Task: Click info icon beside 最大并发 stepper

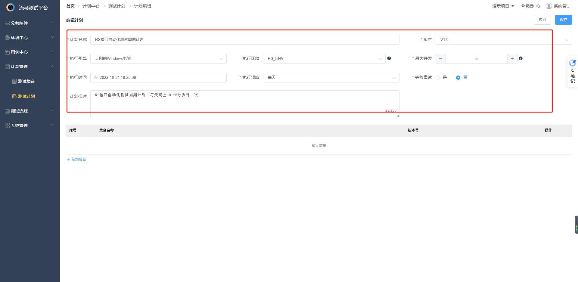Action: tap(521, 58)
